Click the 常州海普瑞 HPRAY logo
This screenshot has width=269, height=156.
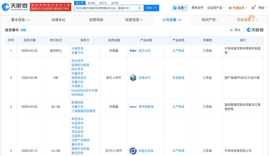[133, 107]
